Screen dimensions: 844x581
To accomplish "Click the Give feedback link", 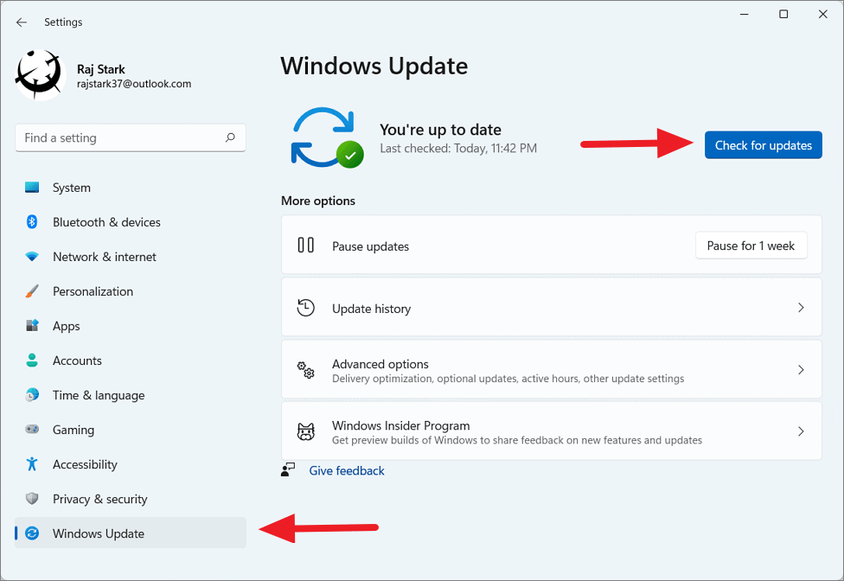I will pos(346,469).
